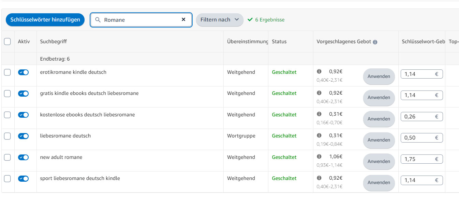The width and height of the screenshot is (459, 197).
Task: Click info icon in erotikromane kindle deutsch row
Action: 319,71
